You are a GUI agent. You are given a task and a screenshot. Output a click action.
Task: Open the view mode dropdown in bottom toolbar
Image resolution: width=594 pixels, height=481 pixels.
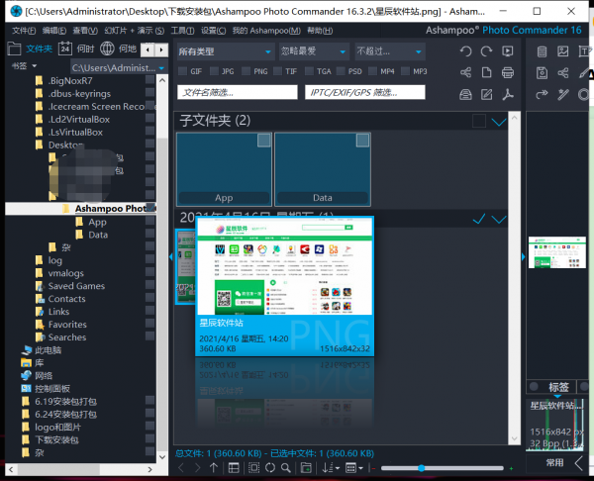pyautogui.click(x=354, y=468)
